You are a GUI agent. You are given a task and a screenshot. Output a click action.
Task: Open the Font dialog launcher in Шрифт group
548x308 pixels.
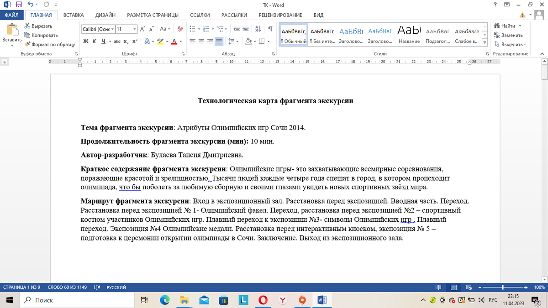[183, 54]
